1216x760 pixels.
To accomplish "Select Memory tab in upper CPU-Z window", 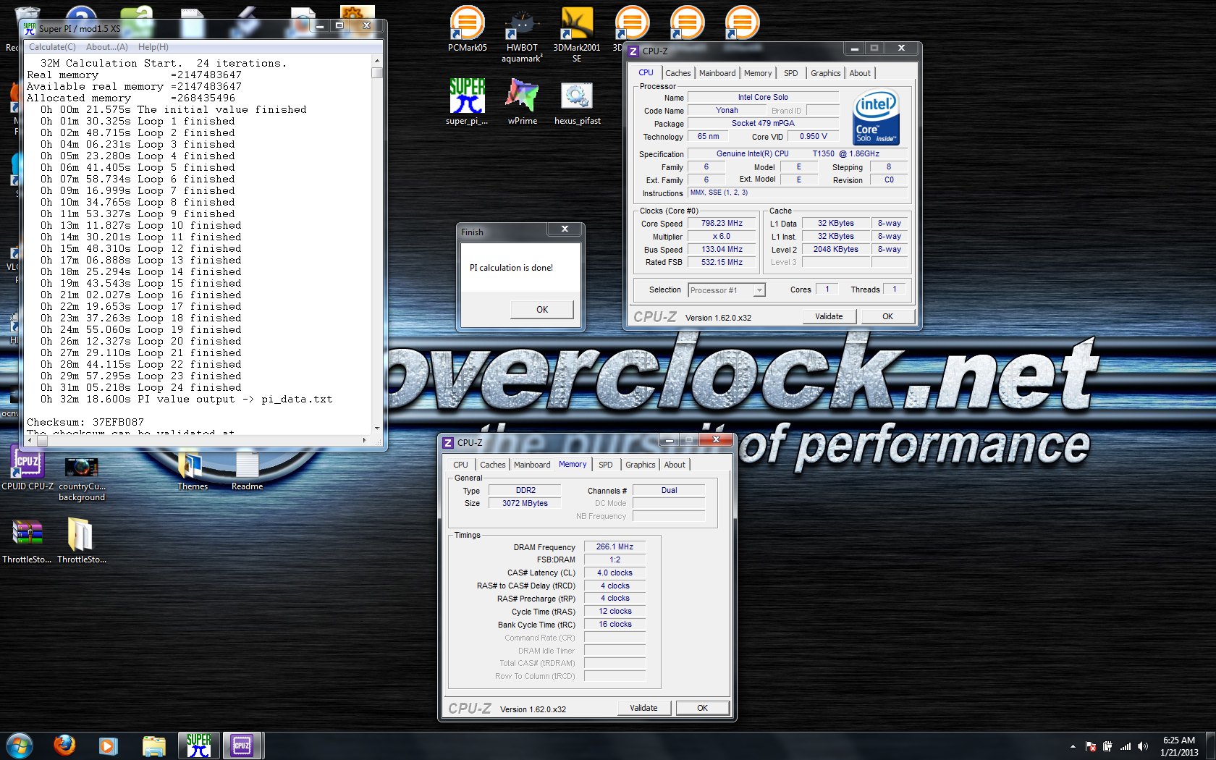I will click(758, 73).
